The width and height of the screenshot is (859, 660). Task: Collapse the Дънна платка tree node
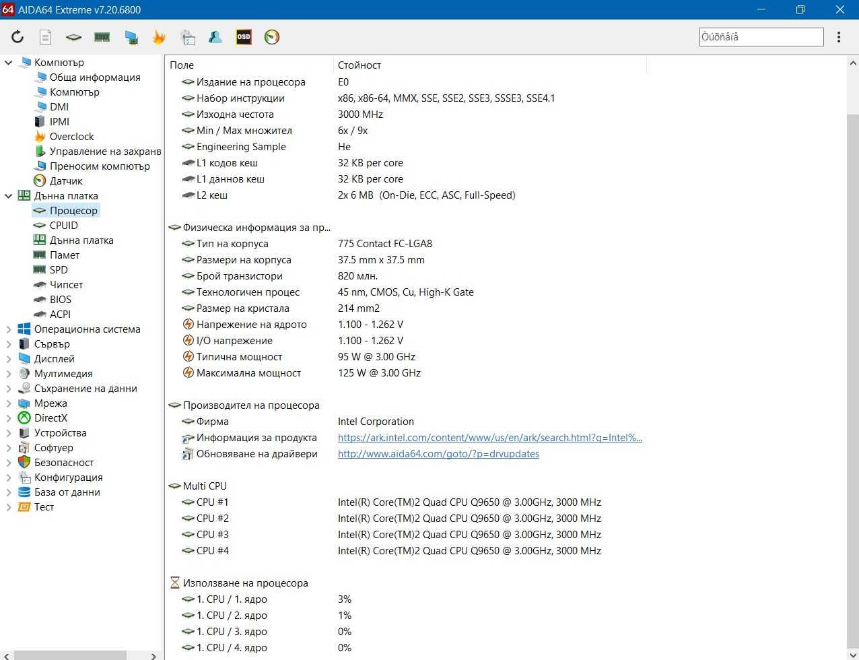(x=9, y=196)
